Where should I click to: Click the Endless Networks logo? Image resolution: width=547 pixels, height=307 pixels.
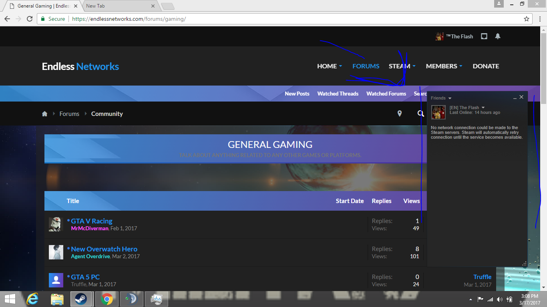point(80,66)
